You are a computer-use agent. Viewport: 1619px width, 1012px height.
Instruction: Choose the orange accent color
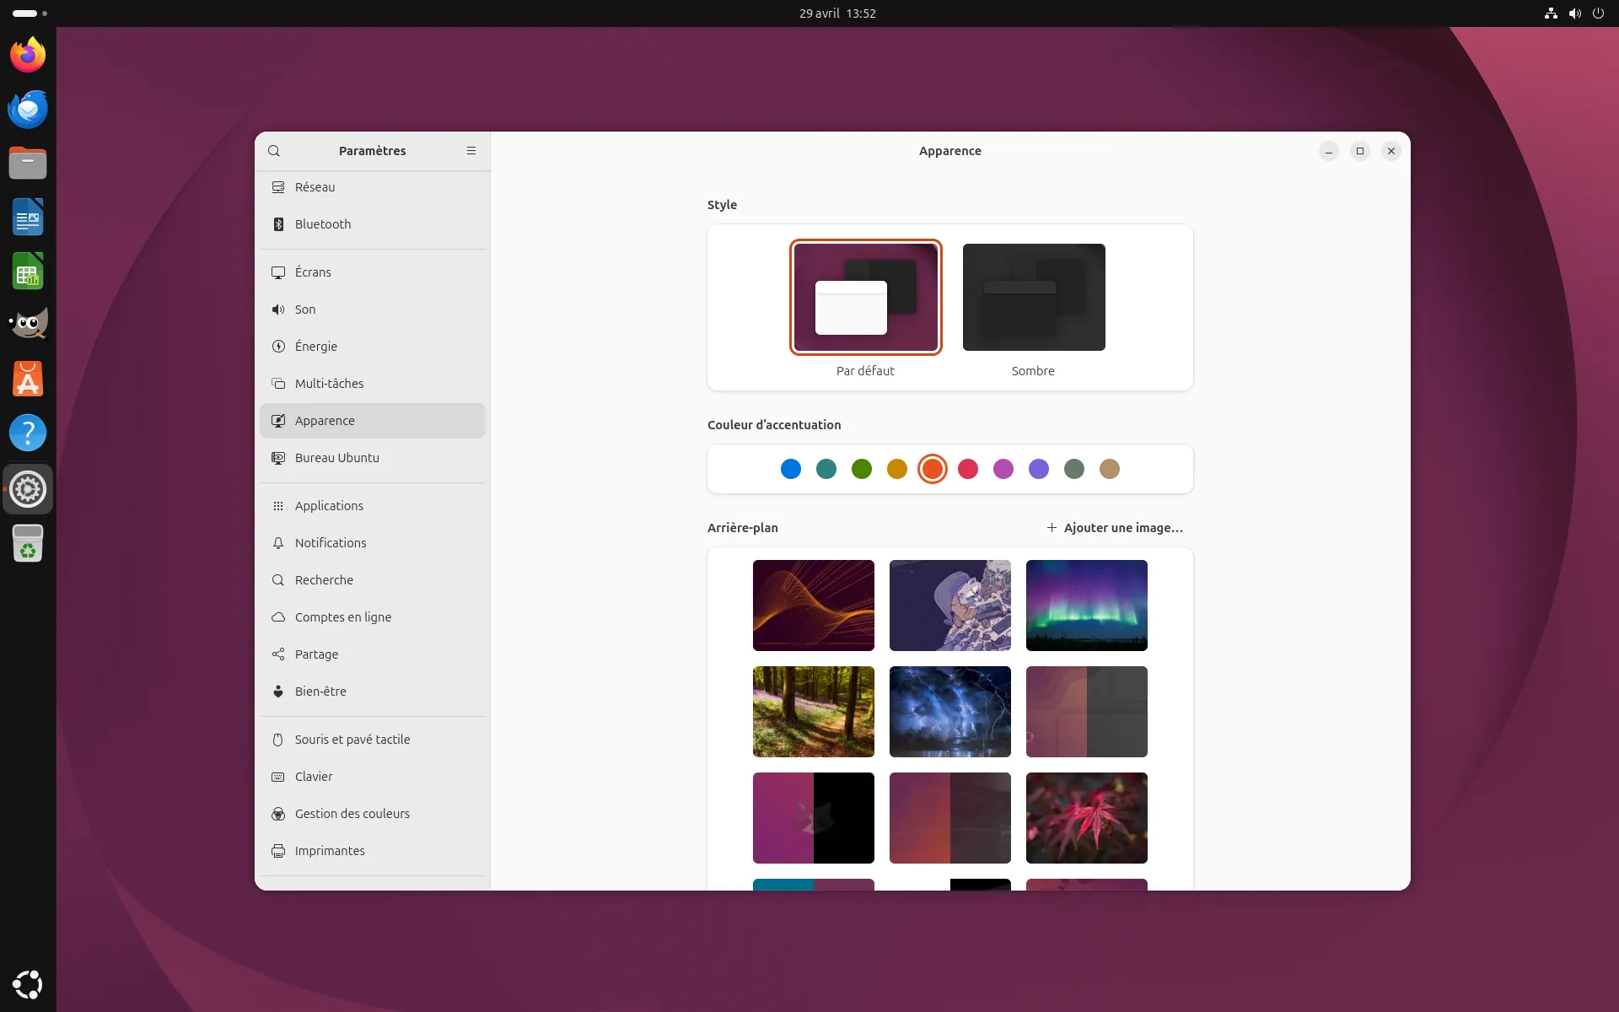933,469
